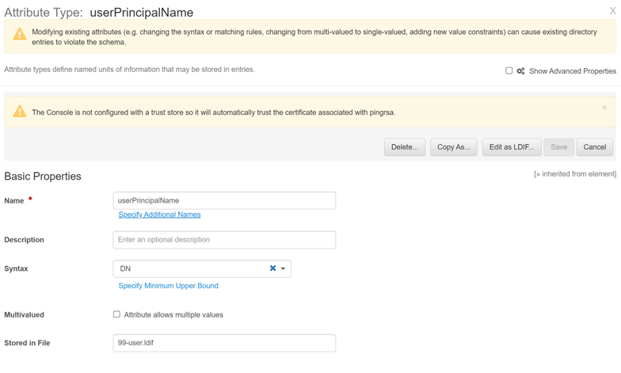
Task: Enable Show Advanced Properties checkbox
Action: (509, 70)
